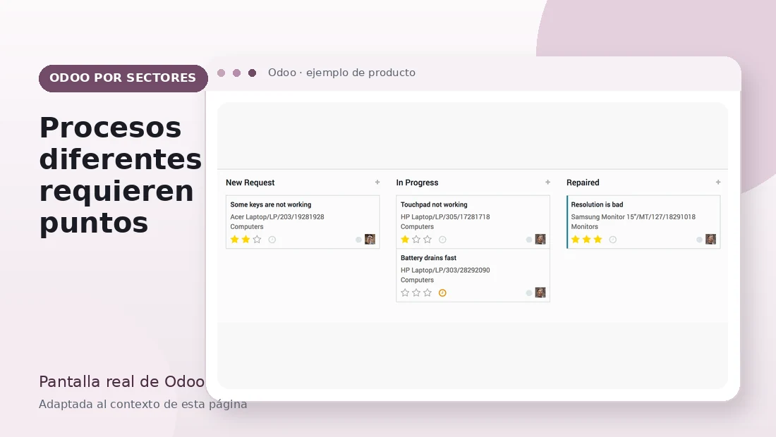Add a card in New Request column
The height and width of the screenshot is (437, 776).
377,183
